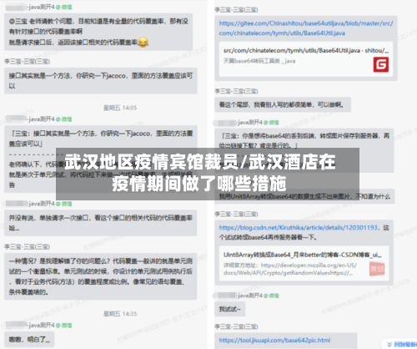417x349 pixels.
Task: Open the CSDN preview card "Uint8Array转换成Base64"
Action: click(304, 263)
